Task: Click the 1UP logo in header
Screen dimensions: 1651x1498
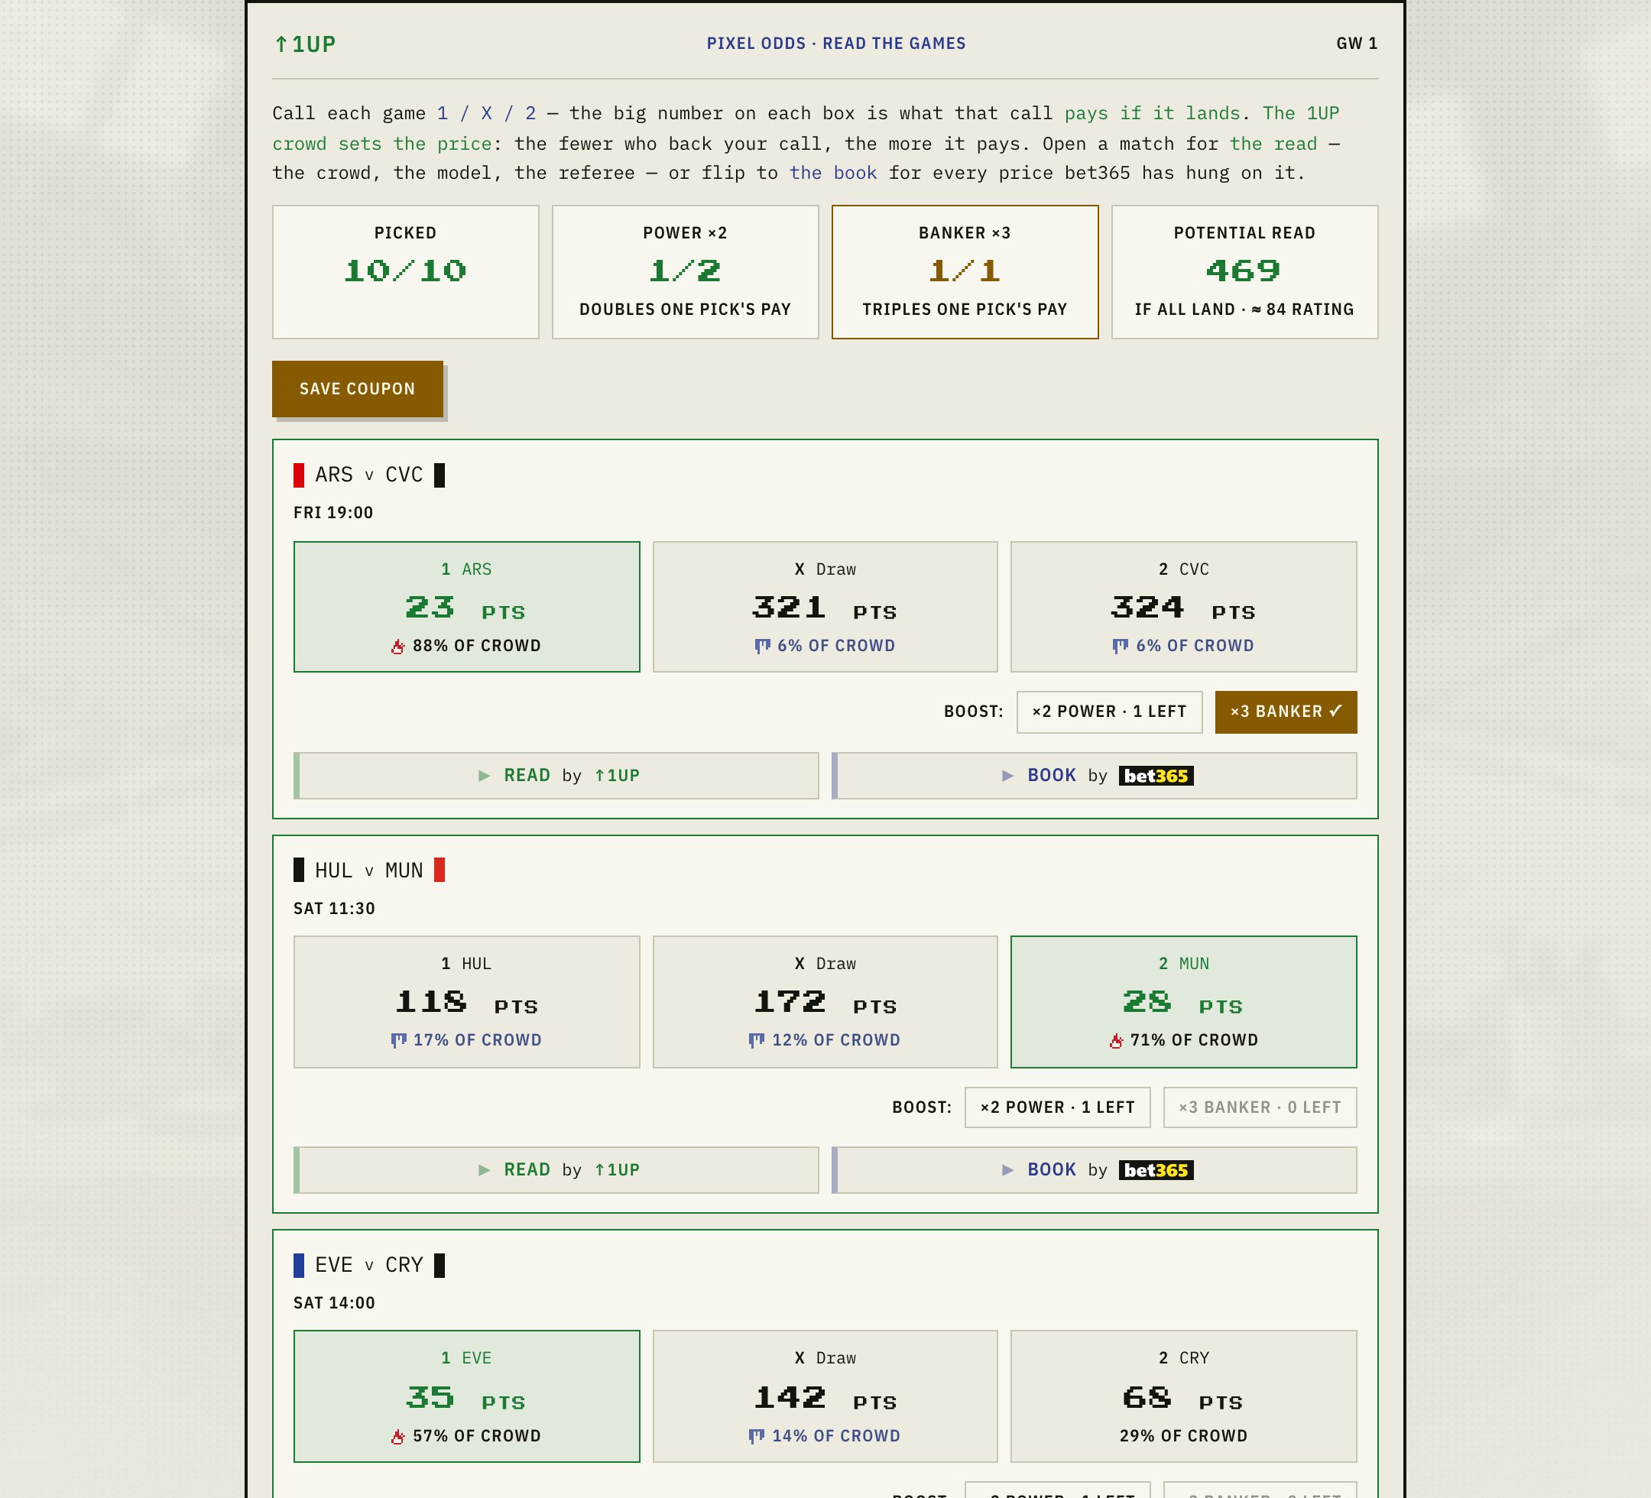Action: coord(305,44)
